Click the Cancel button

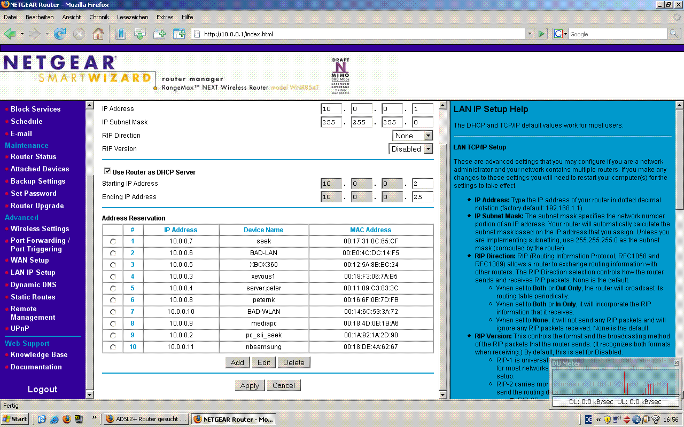(284, 385)
